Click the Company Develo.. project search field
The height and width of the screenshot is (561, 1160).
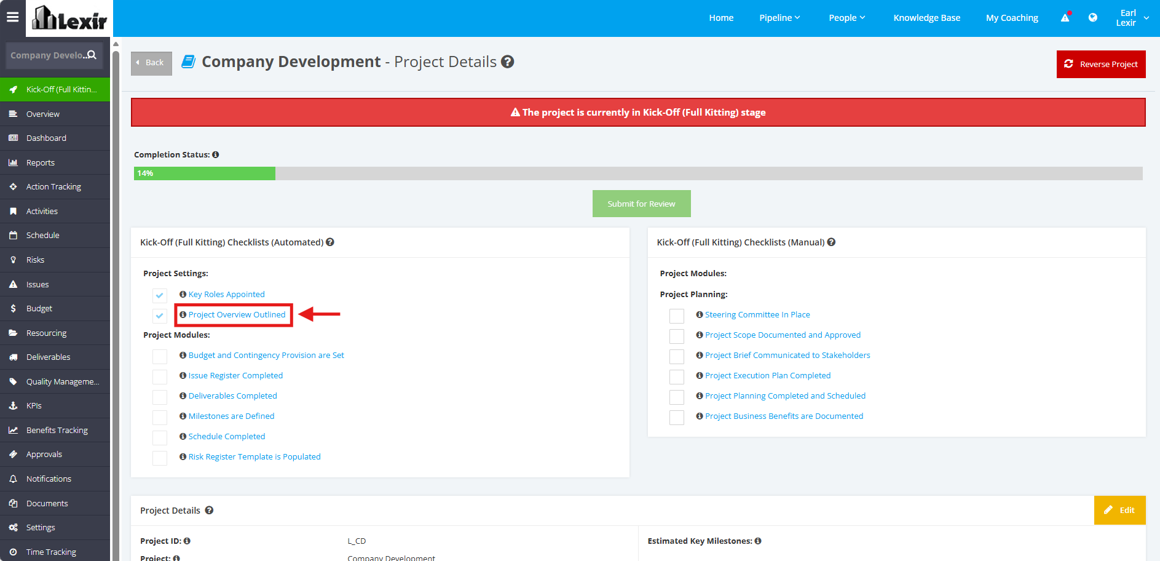coord(53,55)
